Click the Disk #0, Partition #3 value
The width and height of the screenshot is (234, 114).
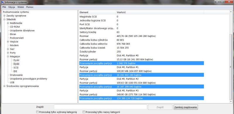[x=128, y=91]
